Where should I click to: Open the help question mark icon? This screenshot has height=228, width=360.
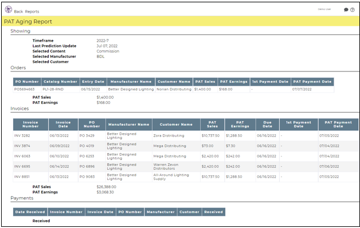tap(353, 10)
